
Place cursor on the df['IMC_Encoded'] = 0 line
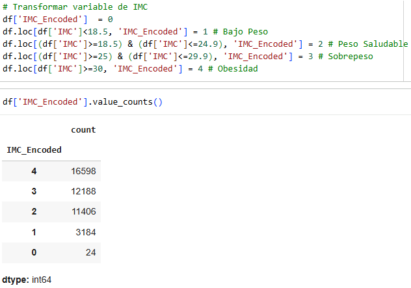(x=58, y=20)
